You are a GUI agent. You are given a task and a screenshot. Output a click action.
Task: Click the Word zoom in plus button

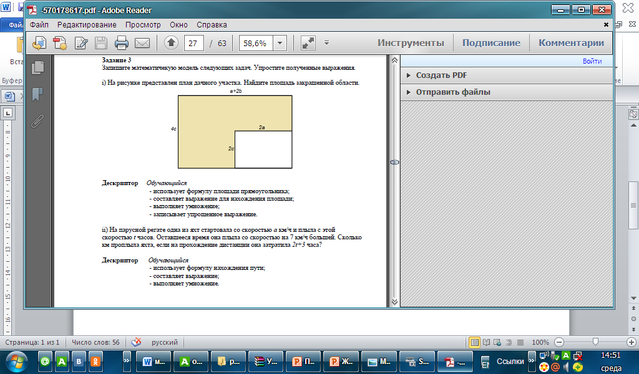[632, 342]
